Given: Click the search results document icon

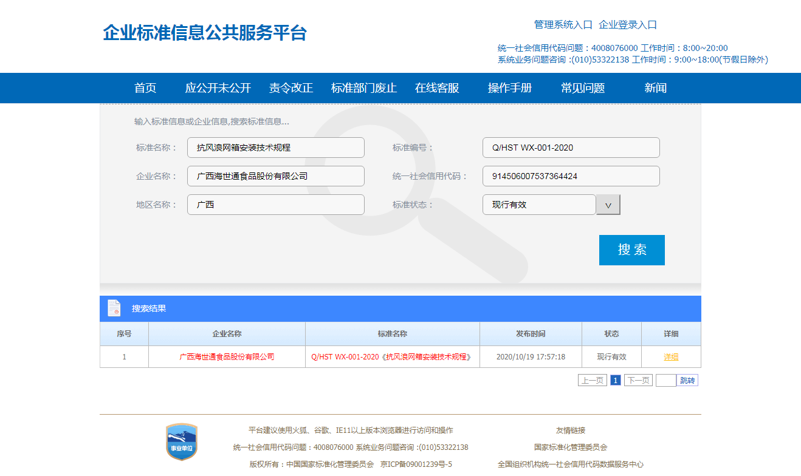Looking at the screenshot, I should tap(114, 308).
